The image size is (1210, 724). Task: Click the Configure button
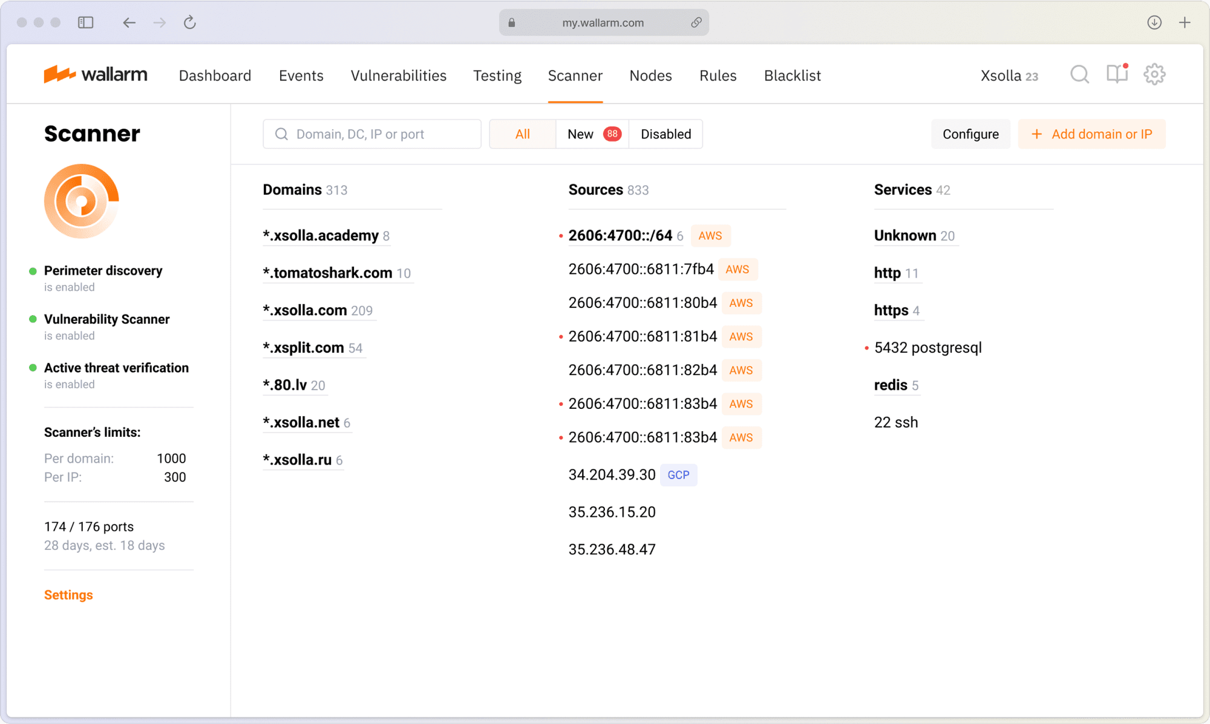(x=970, y=134)
